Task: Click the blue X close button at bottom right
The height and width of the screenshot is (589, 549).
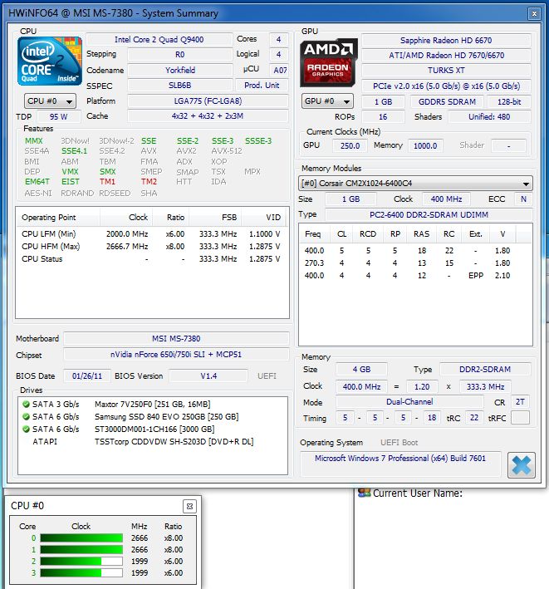Action: (522, 464)
